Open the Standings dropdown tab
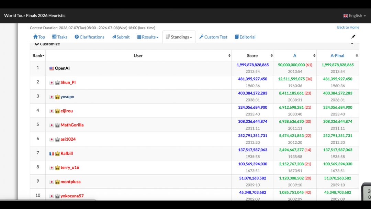 [179, 37]
